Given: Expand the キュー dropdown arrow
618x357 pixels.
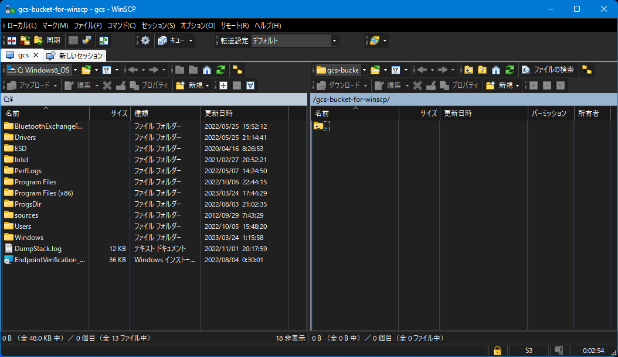Looking at the screenshot, I should [x=191, y=40].
